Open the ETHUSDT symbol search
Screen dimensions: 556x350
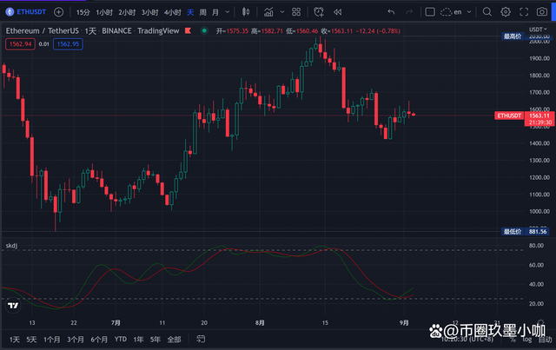[26, 12]
